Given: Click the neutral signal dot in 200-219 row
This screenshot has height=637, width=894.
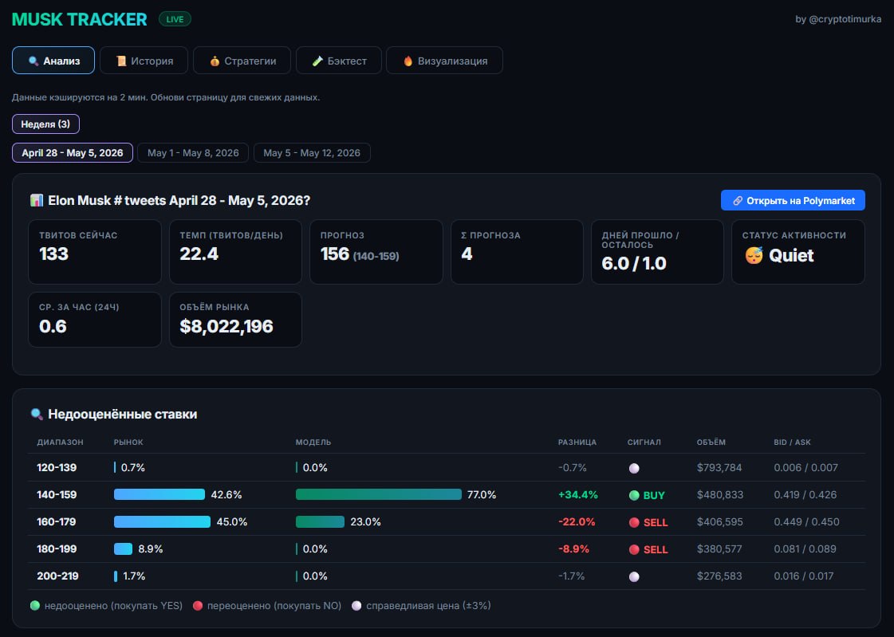Looking at the screenshot, I should [x=634, y=576].
